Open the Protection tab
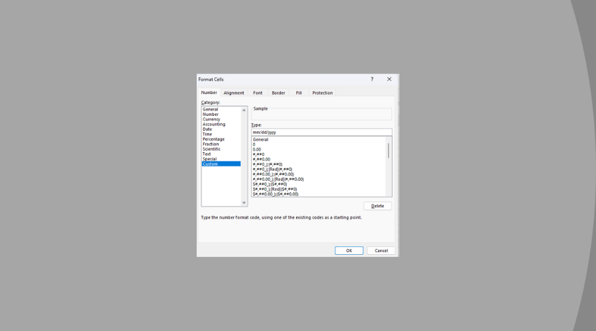 (323, 93)
